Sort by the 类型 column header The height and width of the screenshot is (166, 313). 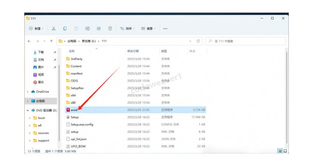click(164, 51)
